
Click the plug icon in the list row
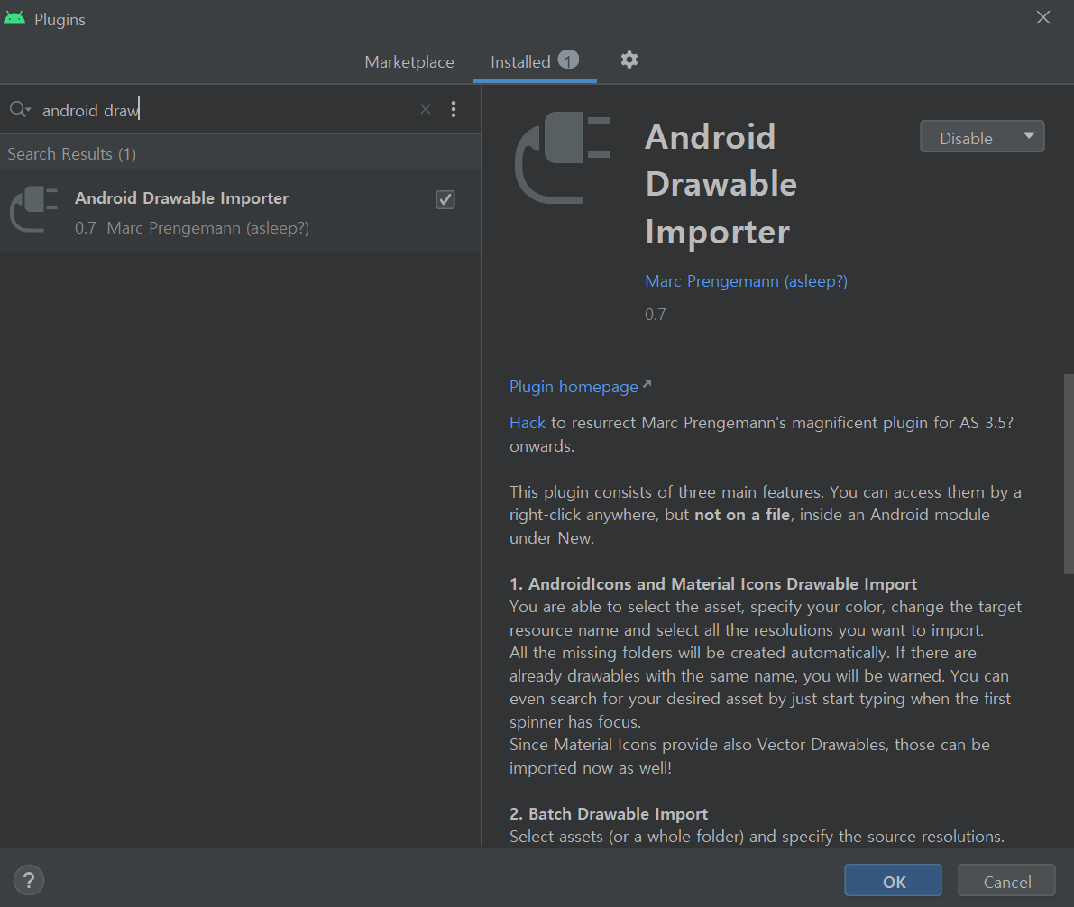pos(34,210)
